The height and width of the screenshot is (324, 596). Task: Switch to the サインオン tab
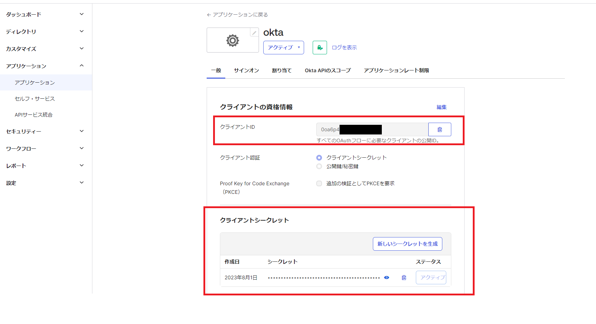tap(246, 70)
